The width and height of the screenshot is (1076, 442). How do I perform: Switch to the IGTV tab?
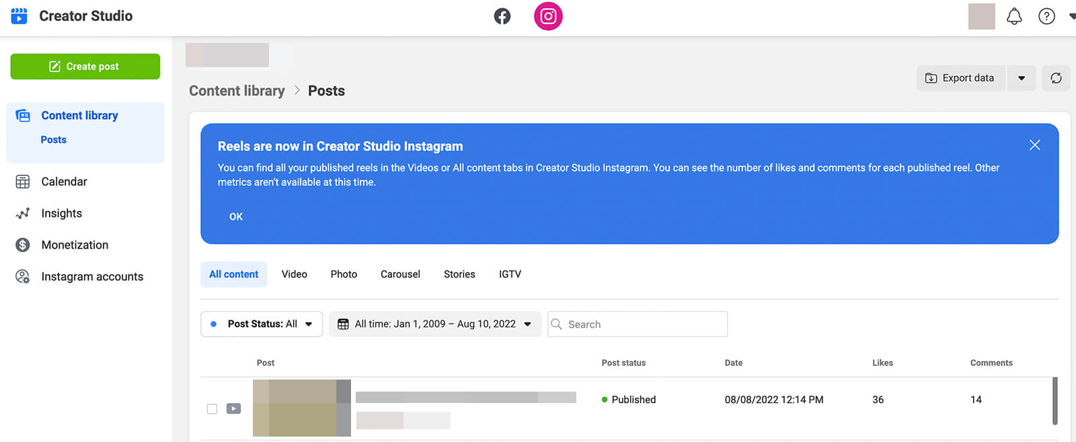tap(510, 274)
